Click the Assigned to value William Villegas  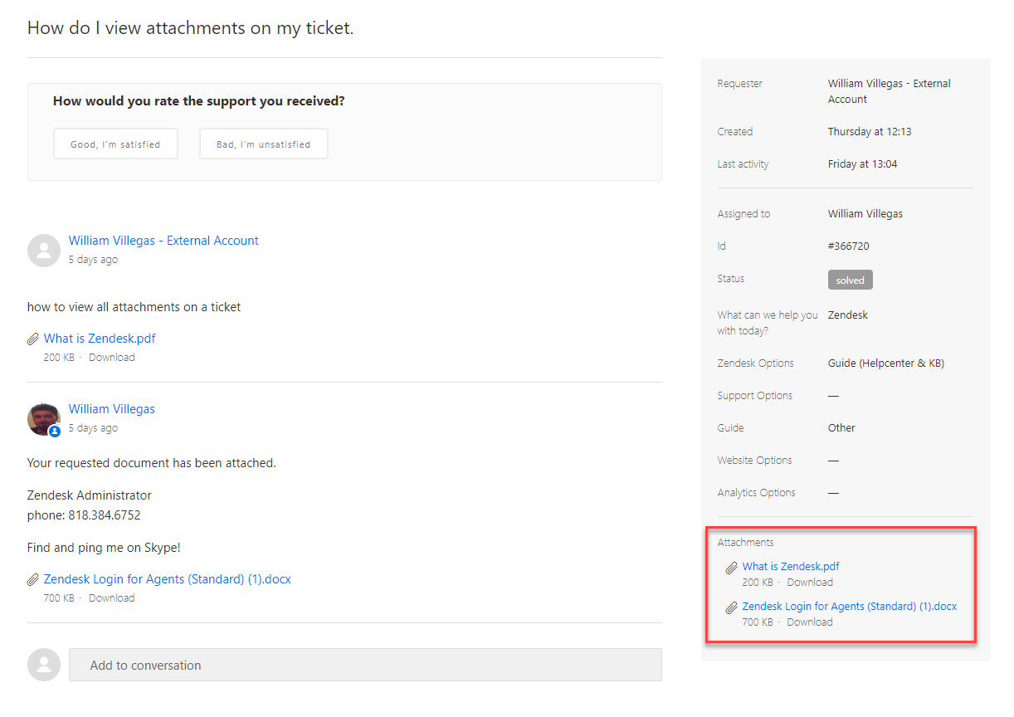pyautogui.click(x=865, y=214)
